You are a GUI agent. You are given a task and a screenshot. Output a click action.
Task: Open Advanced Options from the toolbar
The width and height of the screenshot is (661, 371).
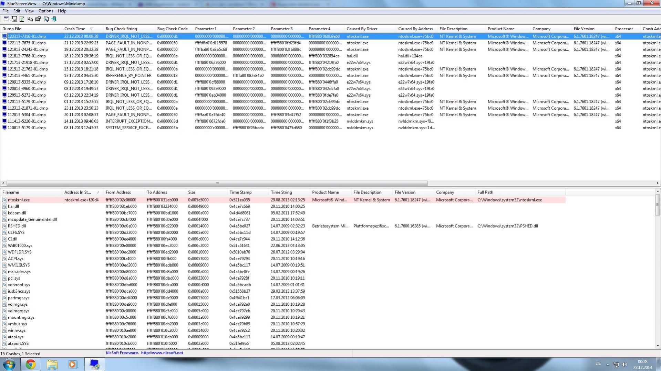6,19
